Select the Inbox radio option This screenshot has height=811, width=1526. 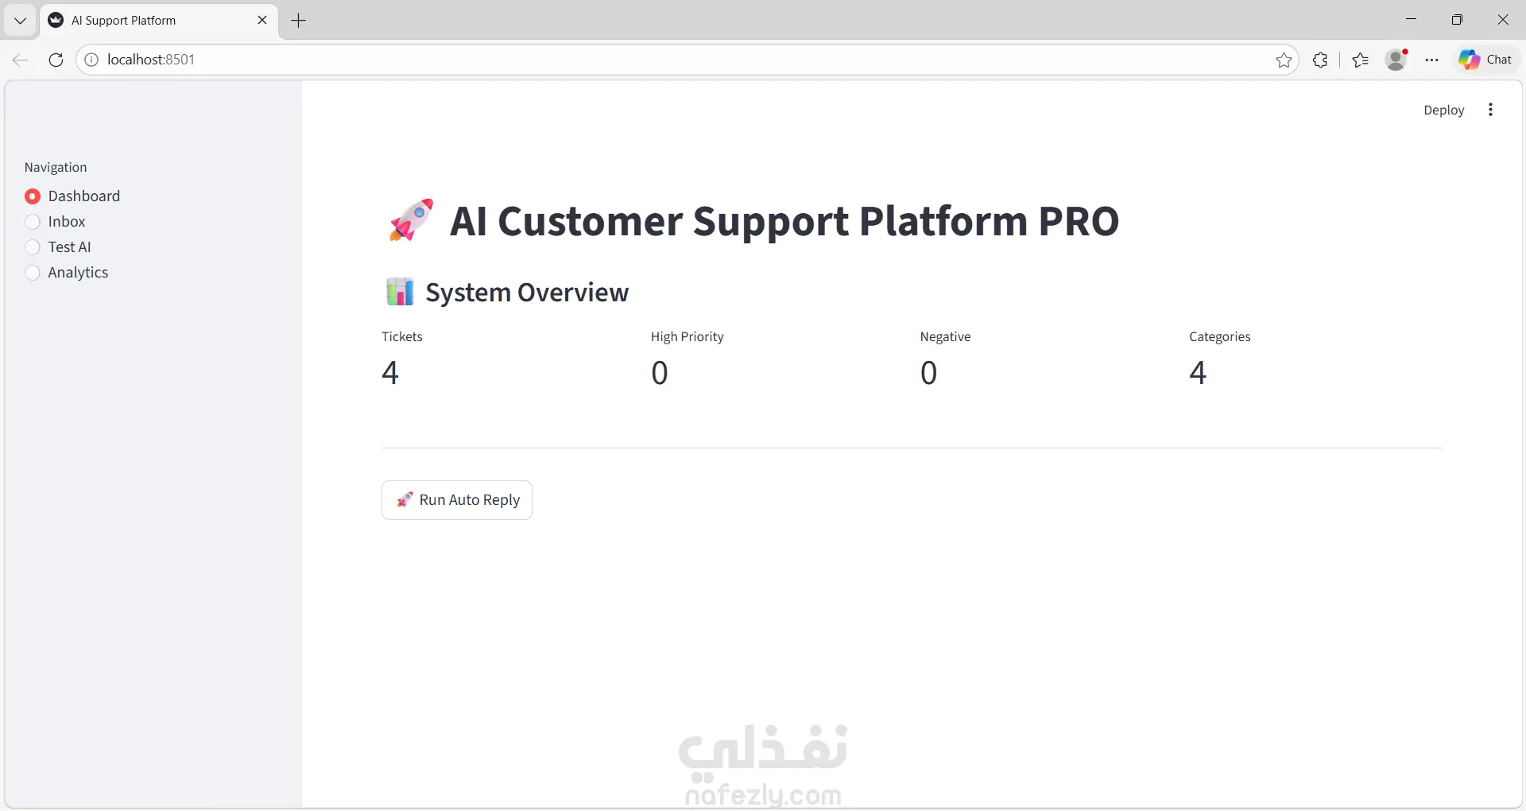point(33,222)
